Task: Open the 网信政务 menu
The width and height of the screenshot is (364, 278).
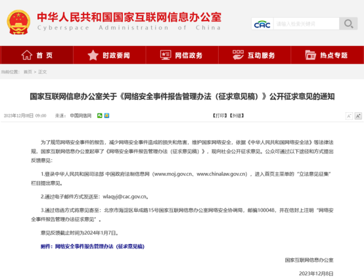Action: 182,55
